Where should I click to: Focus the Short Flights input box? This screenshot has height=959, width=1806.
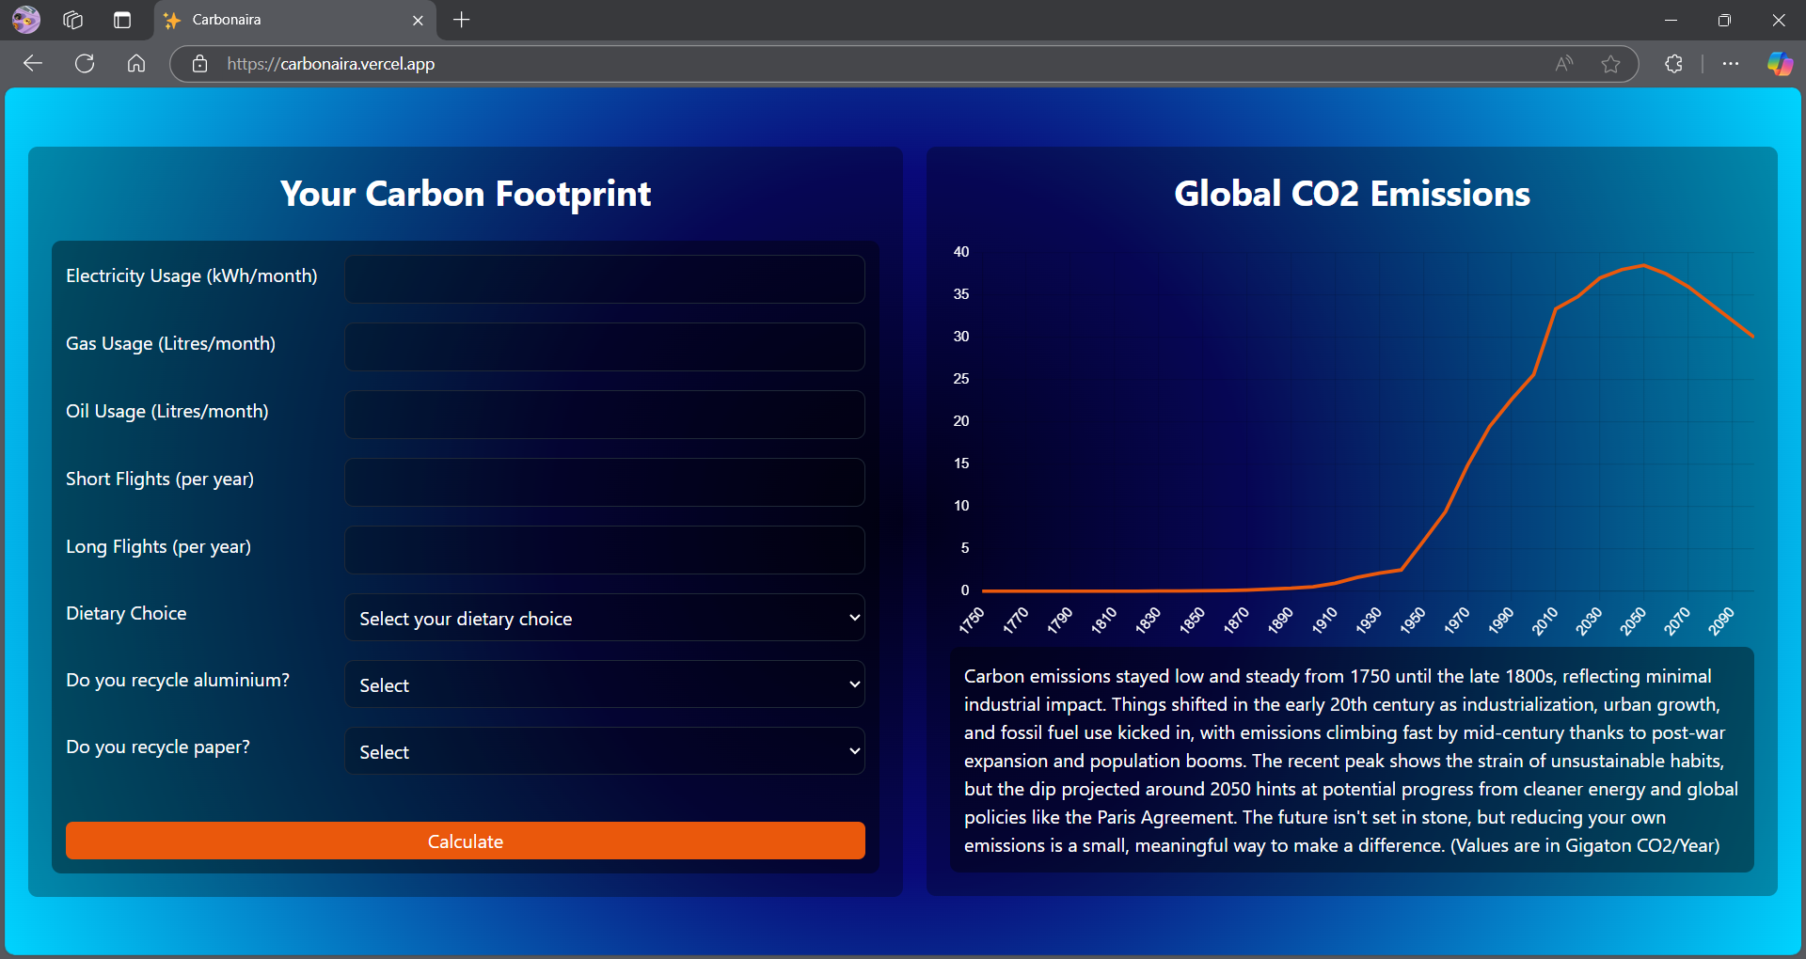click(604, 482)
